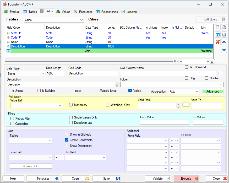The height and width of the screenshot is (183, 229).
Task: Click the add join green plus icon button
Action: point(218,35)
